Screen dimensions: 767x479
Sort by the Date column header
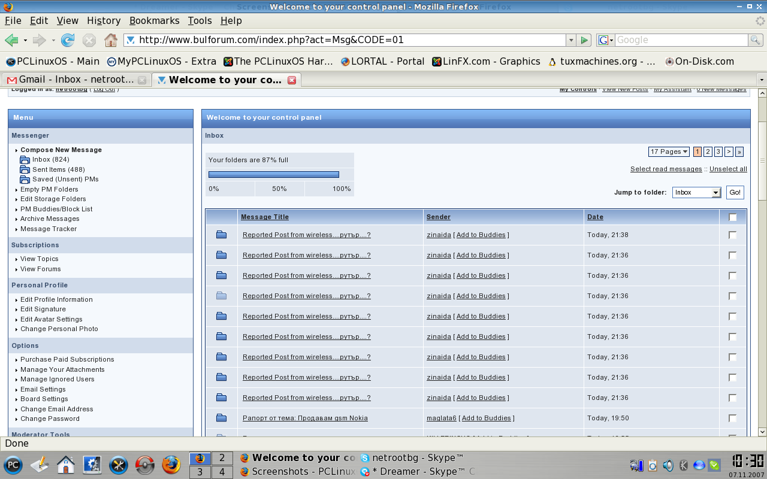tap(595, 217)
